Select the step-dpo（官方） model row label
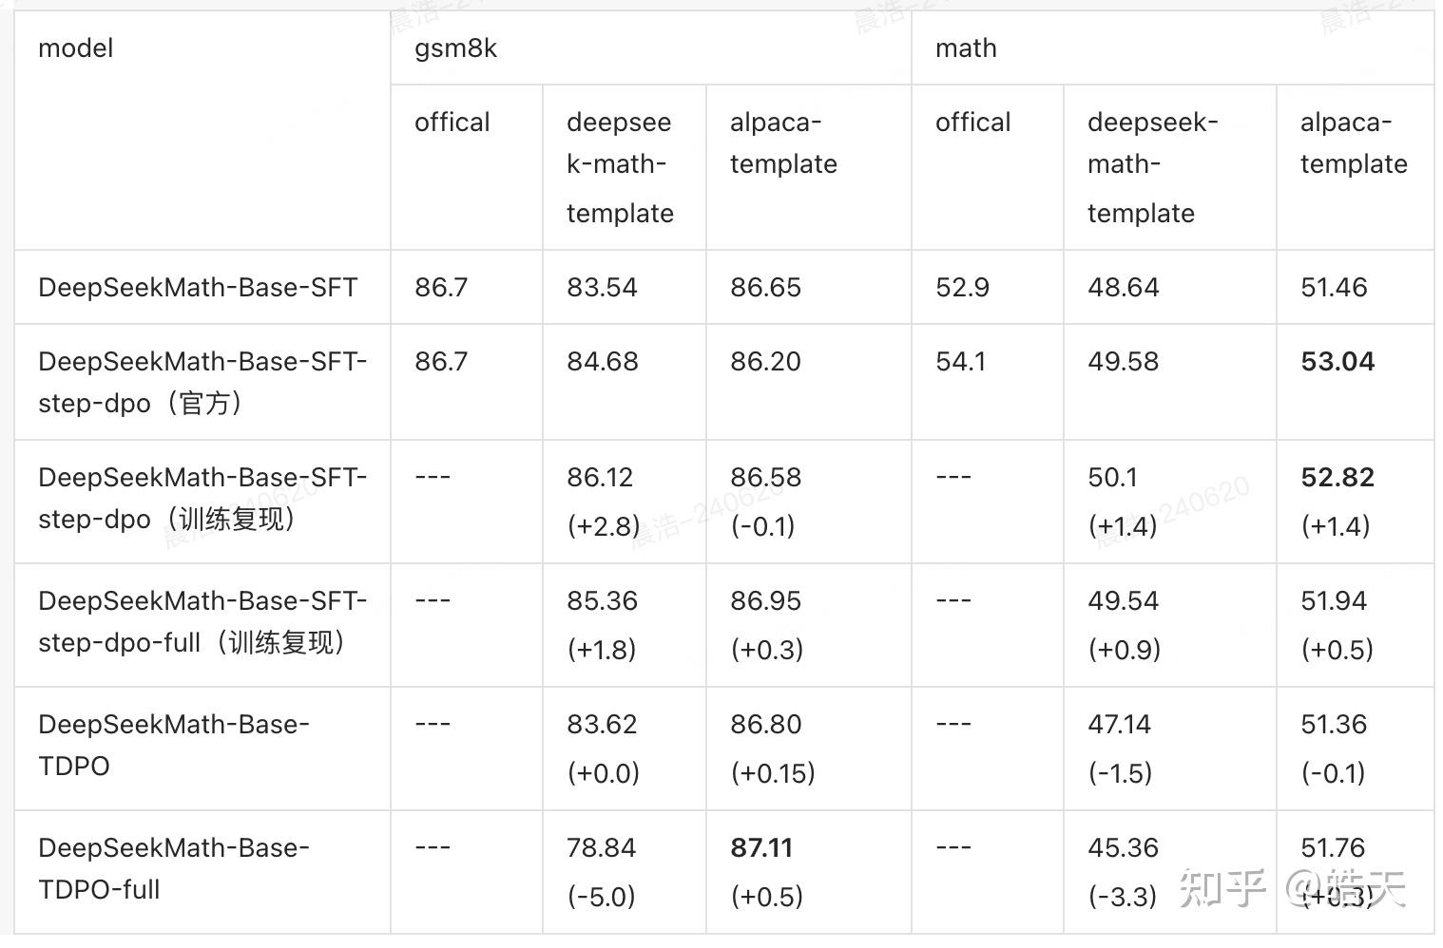 click(202, 382)
